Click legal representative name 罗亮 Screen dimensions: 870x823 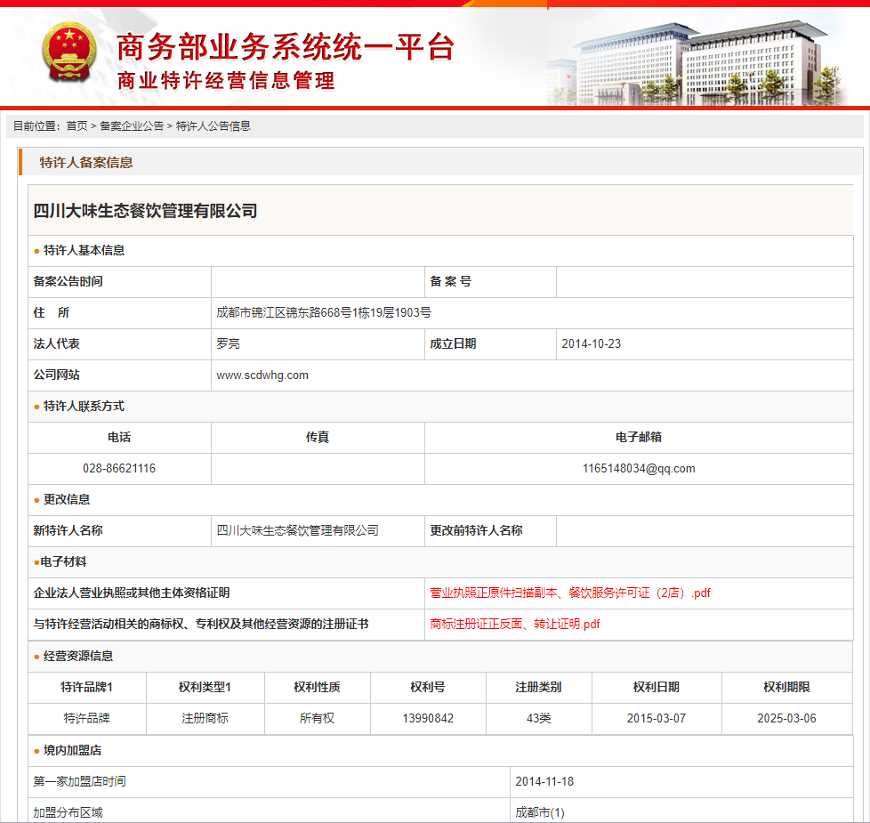(x=228, y=343)
